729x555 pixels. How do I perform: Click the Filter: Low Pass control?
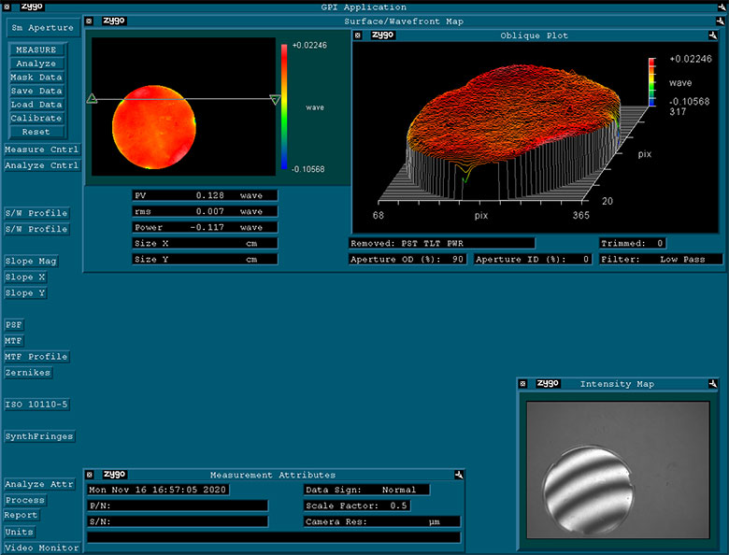(x=661, y=259)
